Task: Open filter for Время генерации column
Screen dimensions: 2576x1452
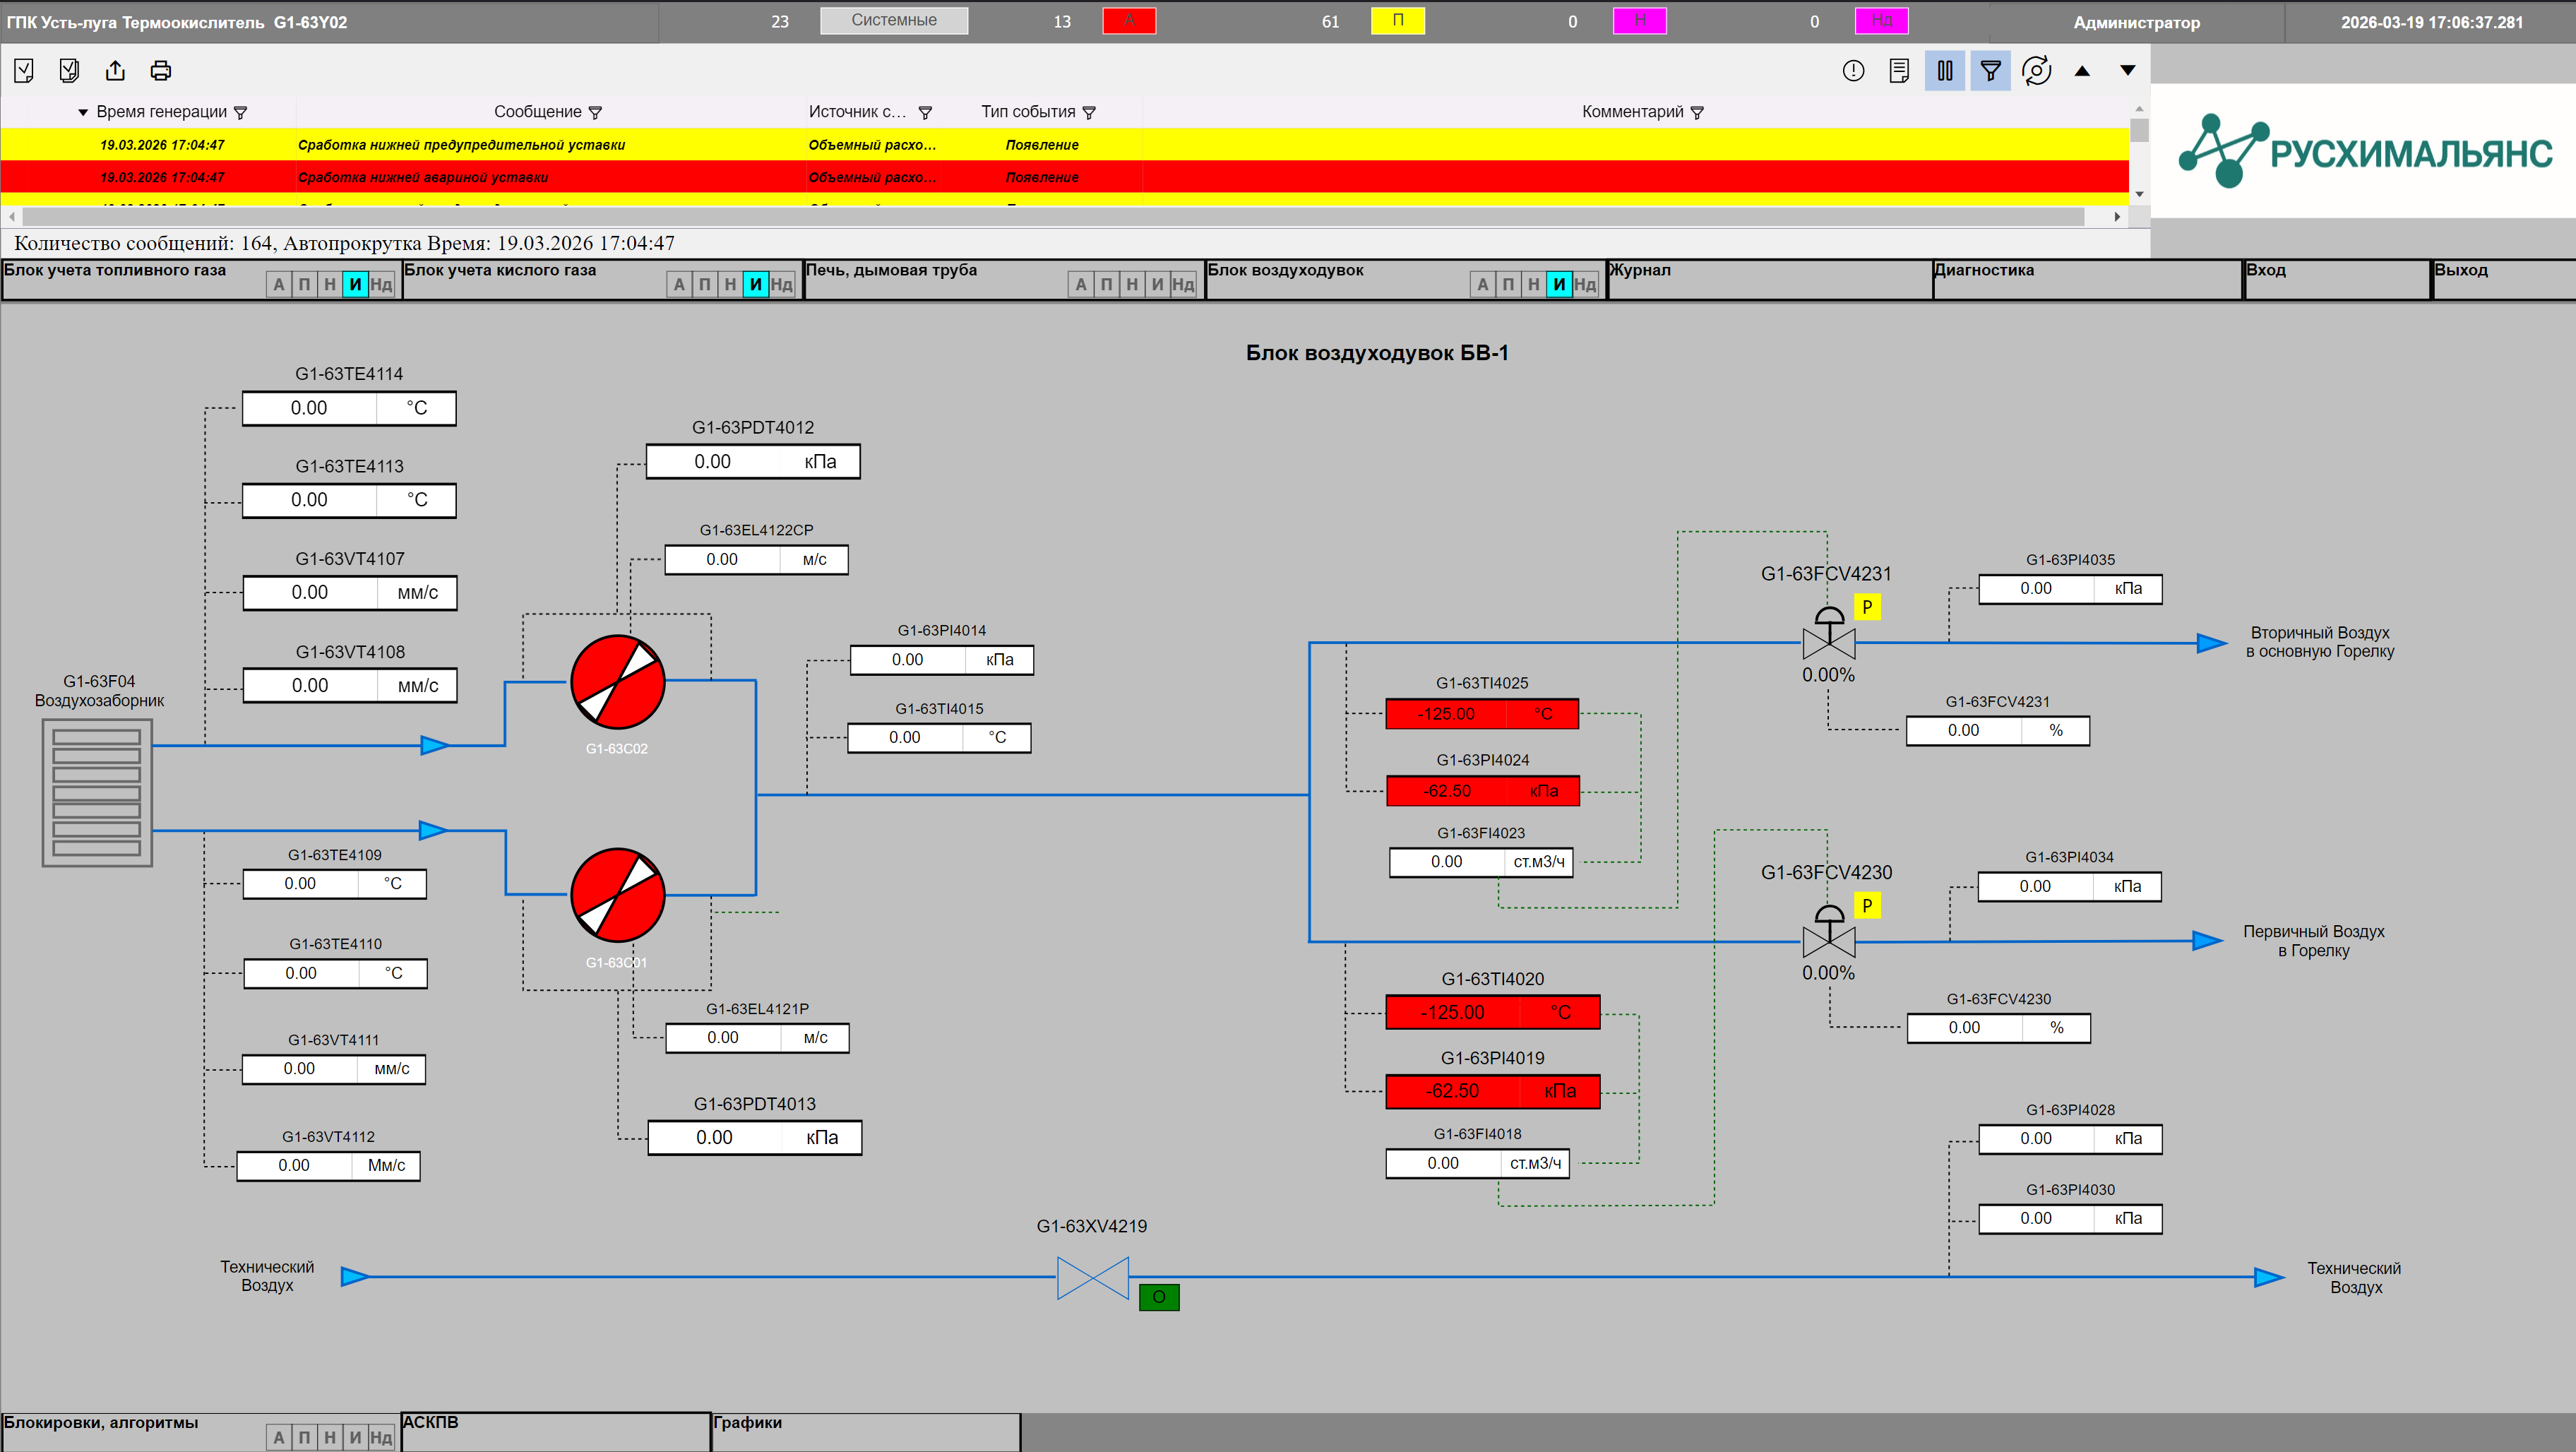Action: (240, 113)
